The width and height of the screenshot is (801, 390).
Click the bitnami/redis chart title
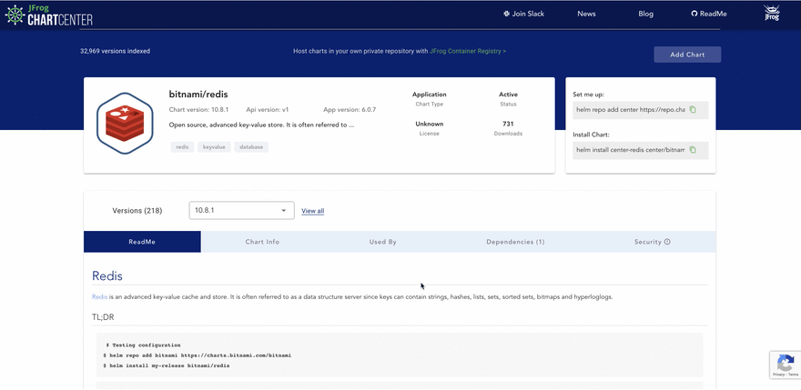pyautogui.click(x=198, y=95)
